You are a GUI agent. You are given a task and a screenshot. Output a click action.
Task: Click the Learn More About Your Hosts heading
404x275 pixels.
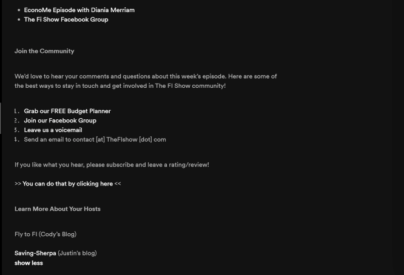point(58,209)
